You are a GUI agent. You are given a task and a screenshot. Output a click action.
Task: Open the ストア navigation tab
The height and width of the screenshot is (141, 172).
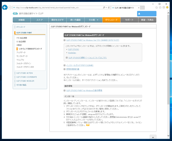pyautogui.click(x=40, y=20)
